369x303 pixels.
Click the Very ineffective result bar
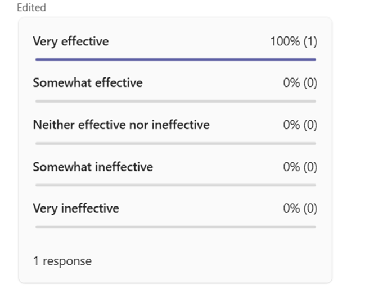pyautogui.click(x=175, y=227)
